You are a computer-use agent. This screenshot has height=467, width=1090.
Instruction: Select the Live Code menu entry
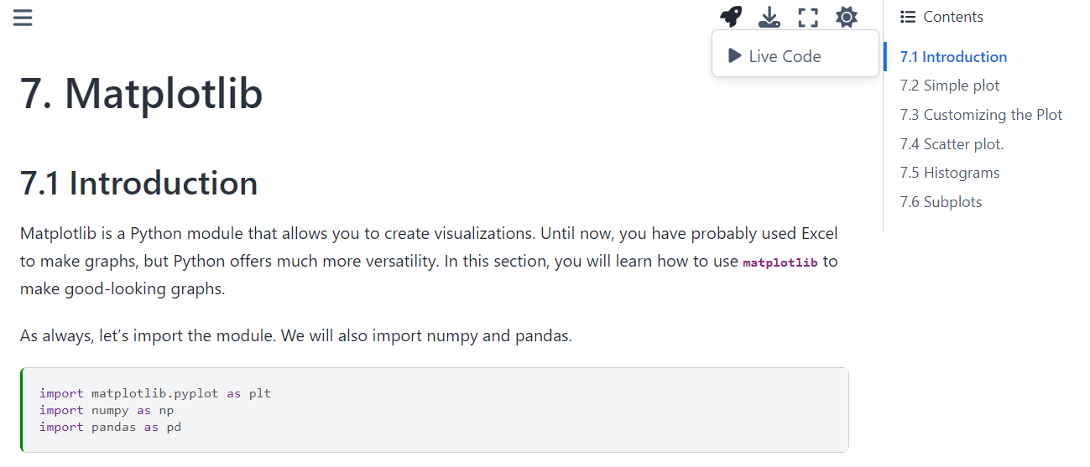[785, 56]
